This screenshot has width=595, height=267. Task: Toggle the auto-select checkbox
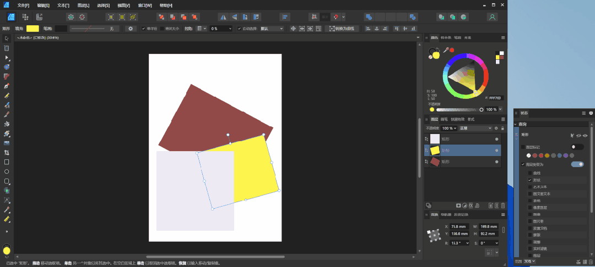pyautogui.click(x=239, y=29)
